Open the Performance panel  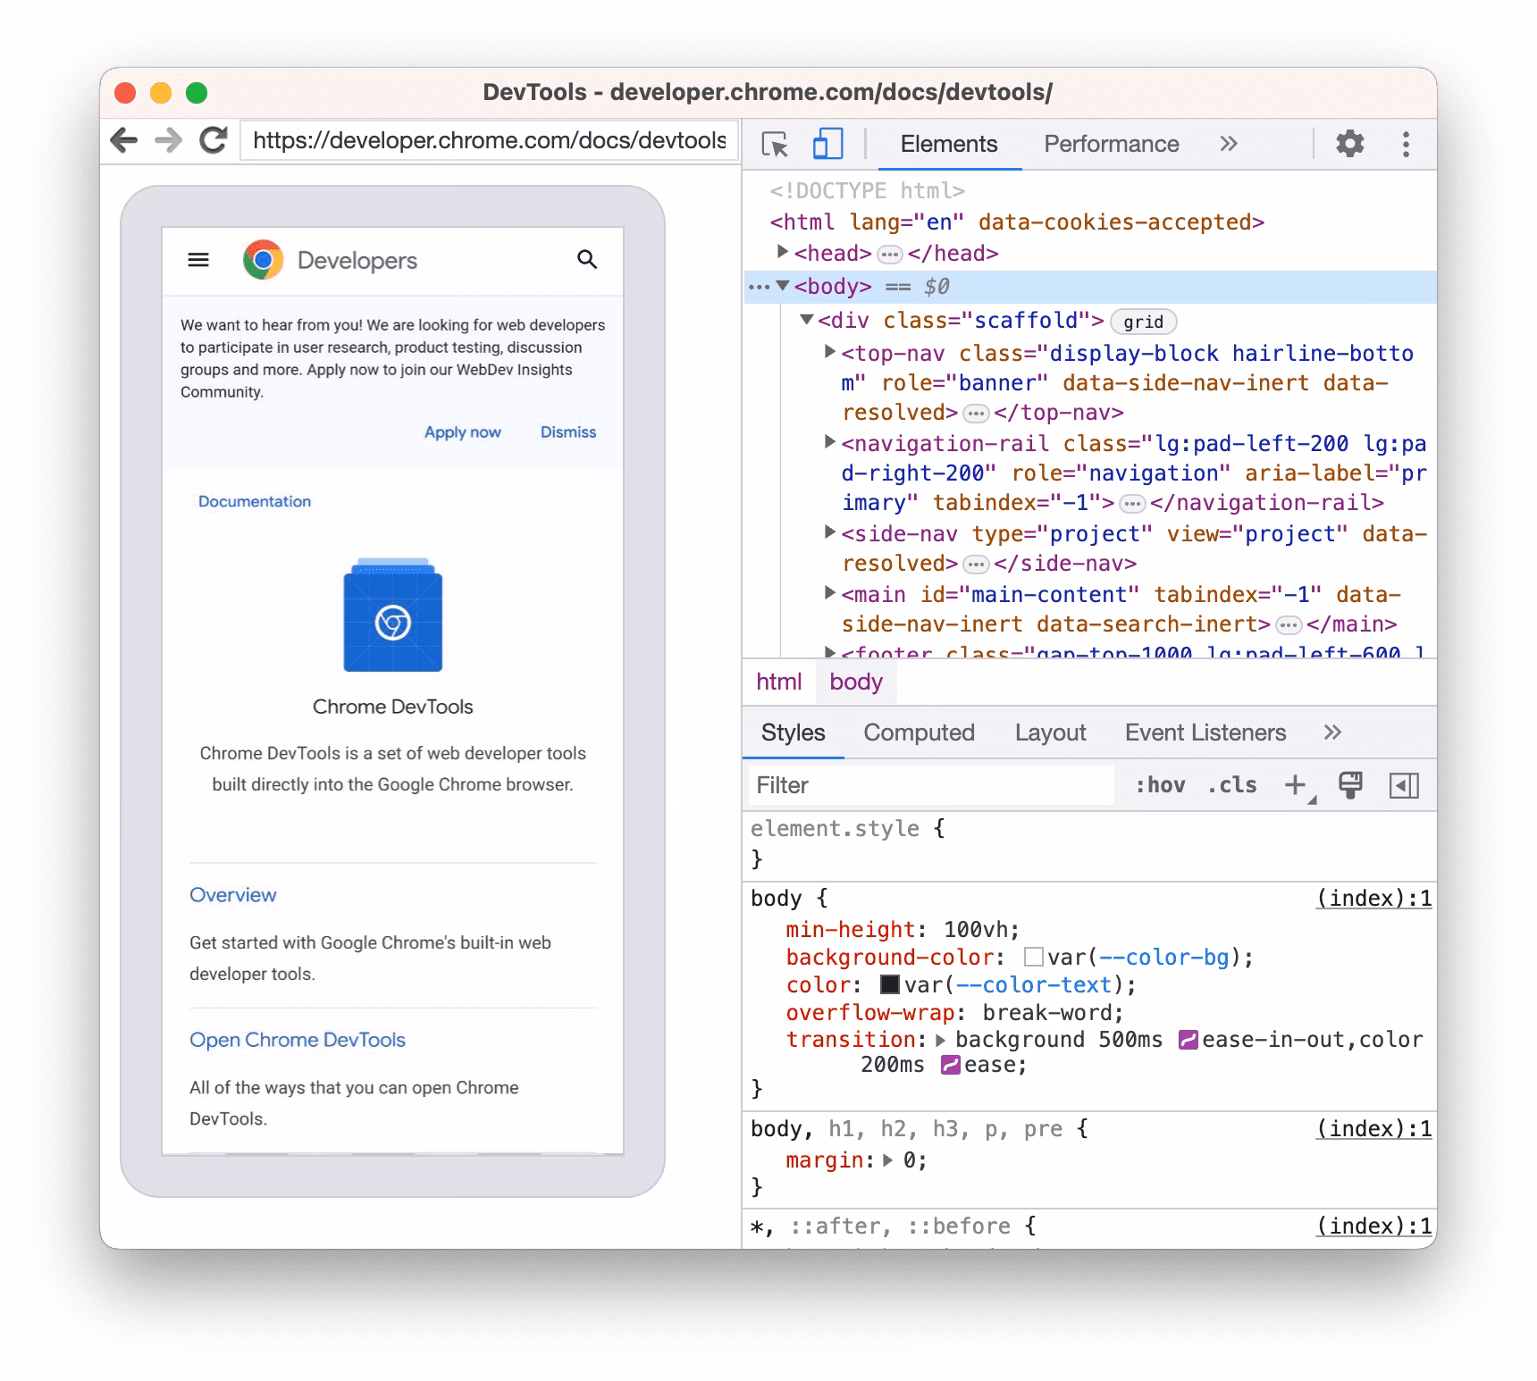(1110, 144)
